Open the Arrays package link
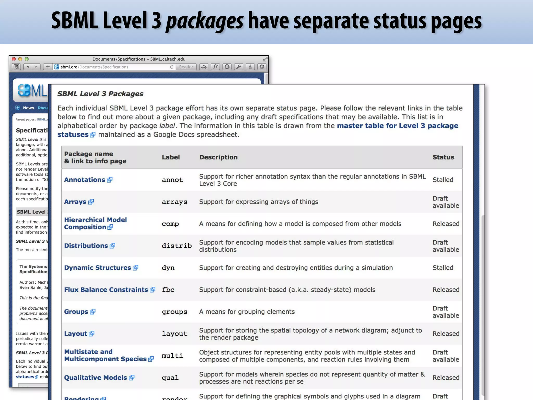Screen dimensions: 533x400 click(75, 202)
